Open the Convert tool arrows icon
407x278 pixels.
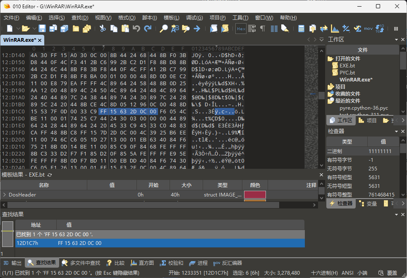(x=324, y=28)
